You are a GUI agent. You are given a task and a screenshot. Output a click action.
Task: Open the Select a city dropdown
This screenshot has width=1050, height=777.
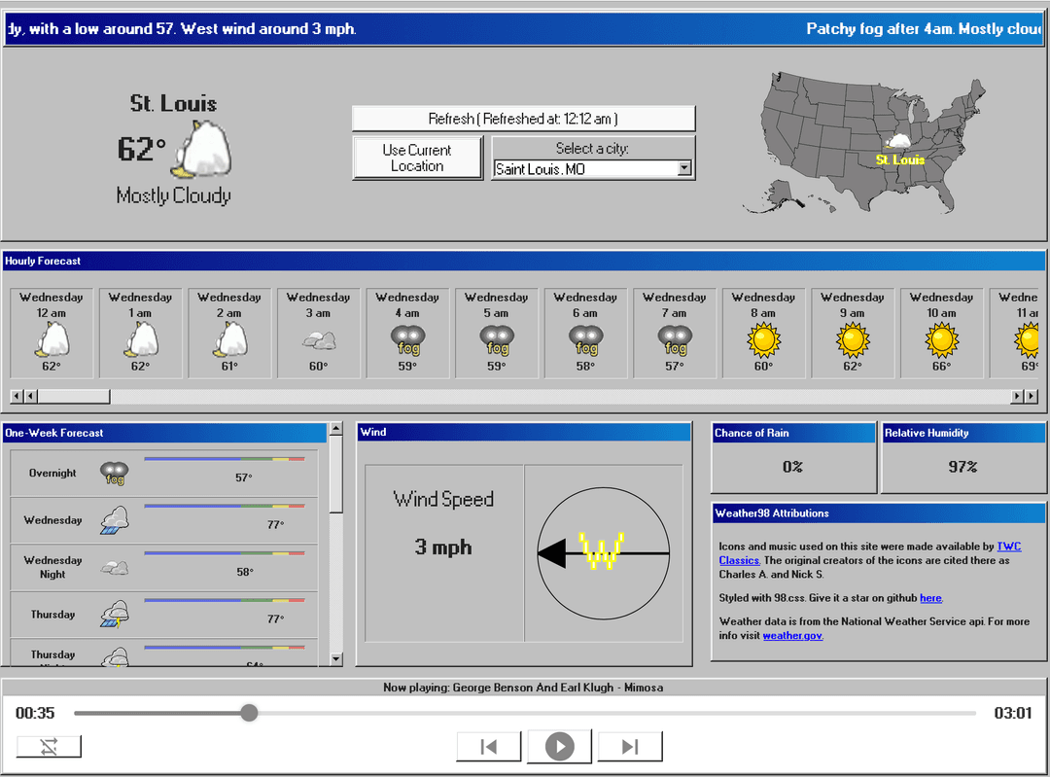click(683, 168)
